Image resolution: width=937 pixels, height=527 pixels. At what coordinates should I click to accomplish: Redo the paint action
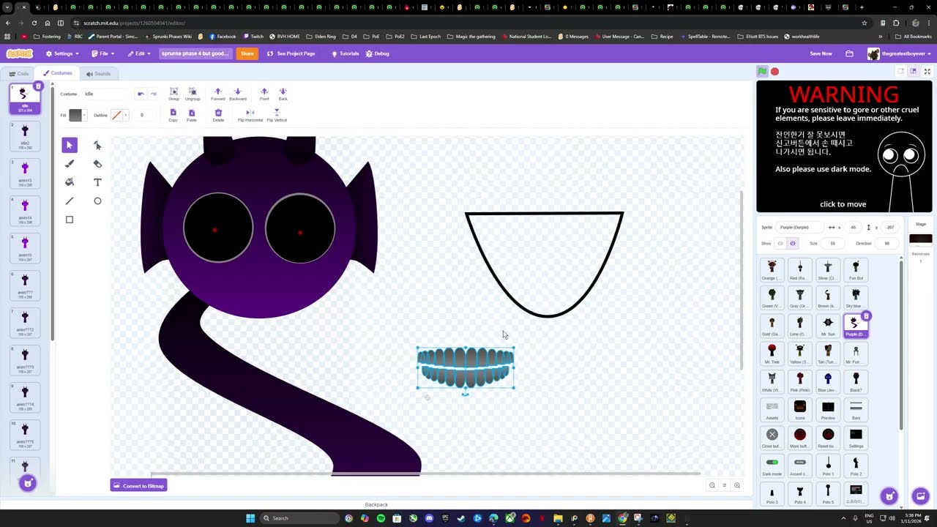point(154,94)
